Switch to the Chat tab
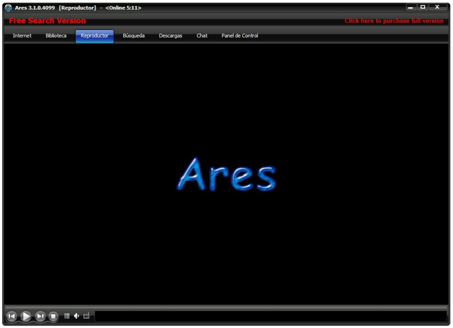Image resolution: width=453 pixels, height=328 pixels. click(202, 36)
